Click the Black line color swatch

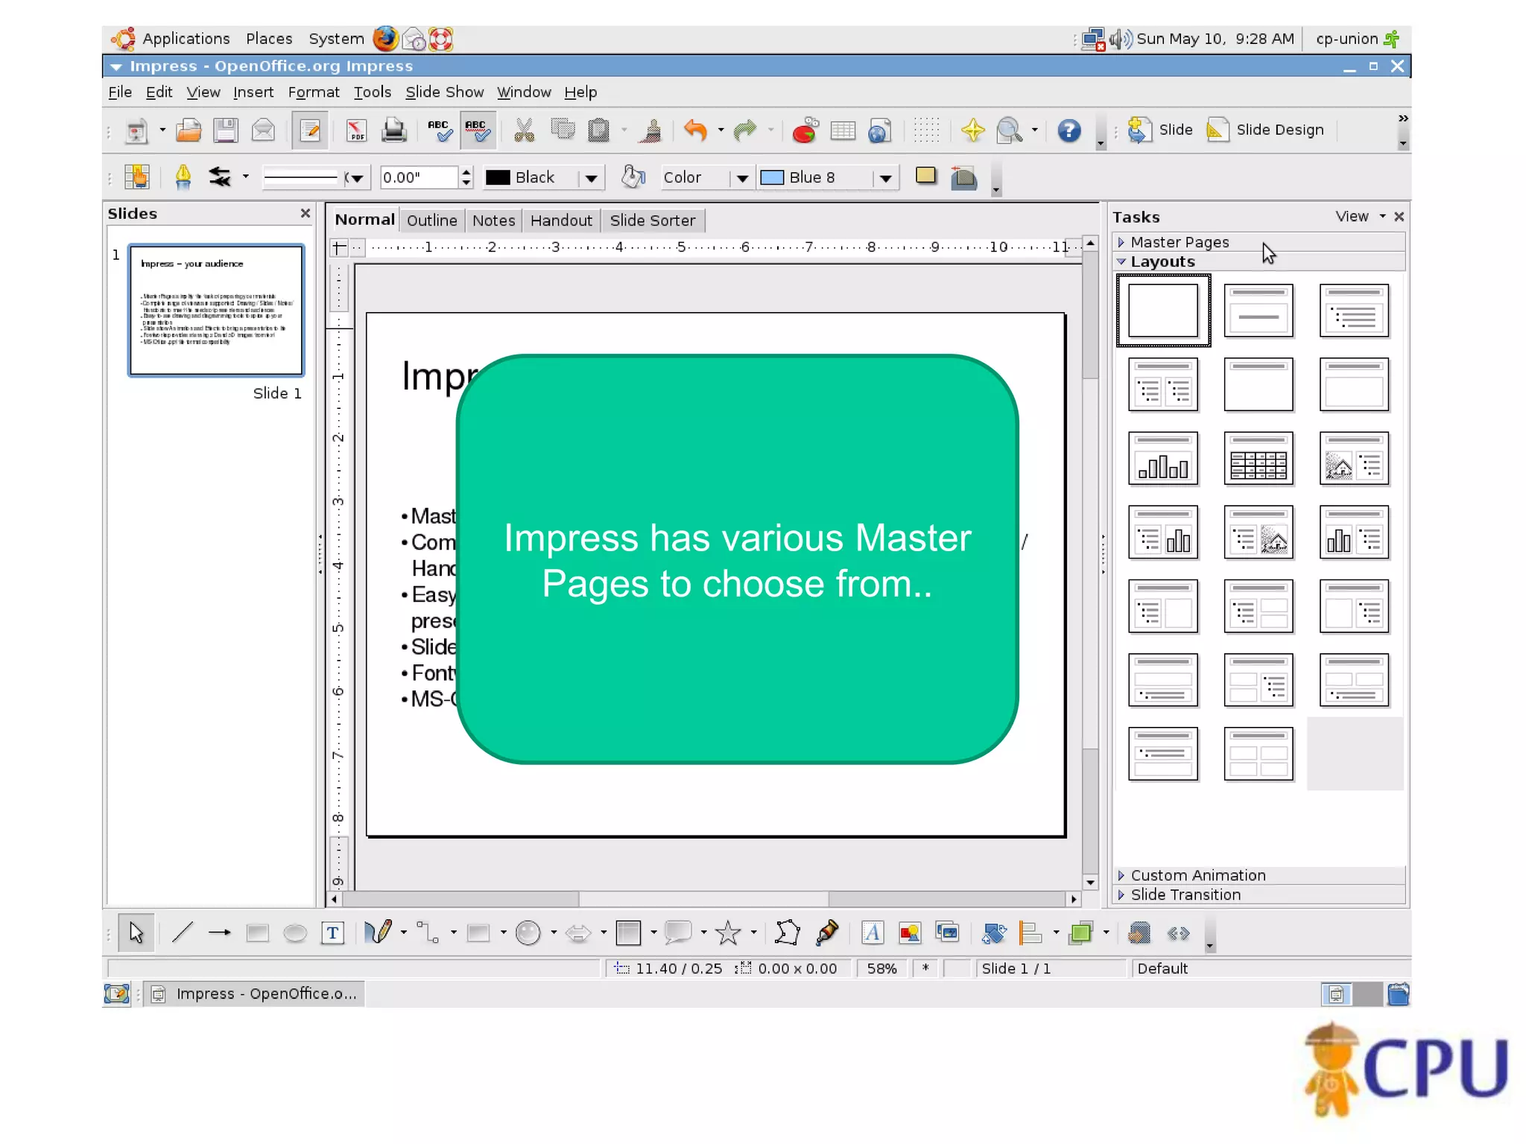pyautogui.click(x=498, y=177)
